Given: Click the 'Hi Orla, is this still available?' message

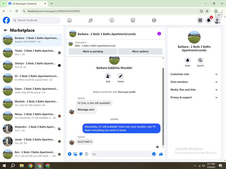Looking at the screenshot, I should (94, 103).
